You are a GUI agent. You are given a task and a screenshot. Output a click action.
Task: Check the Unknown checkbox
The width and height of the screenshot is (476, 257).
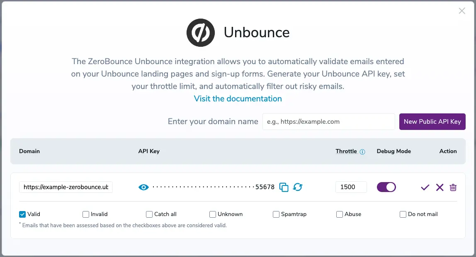coord(213,214)
